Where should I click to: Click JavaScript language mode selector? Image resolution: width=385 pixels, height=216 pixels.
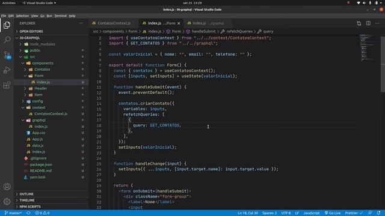coord(312,213)
